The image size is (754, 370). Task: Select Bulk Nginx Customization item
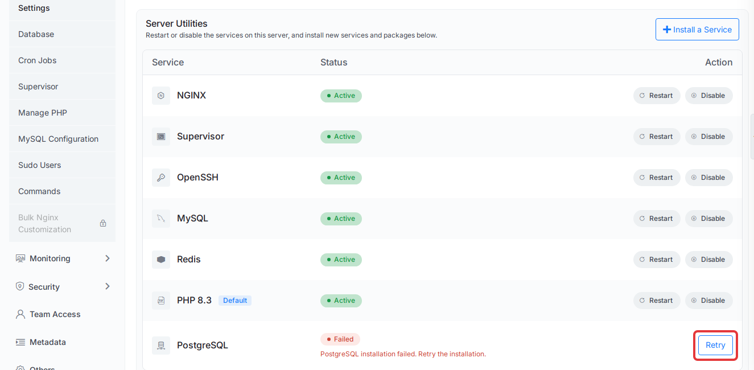tap(62, 223)
